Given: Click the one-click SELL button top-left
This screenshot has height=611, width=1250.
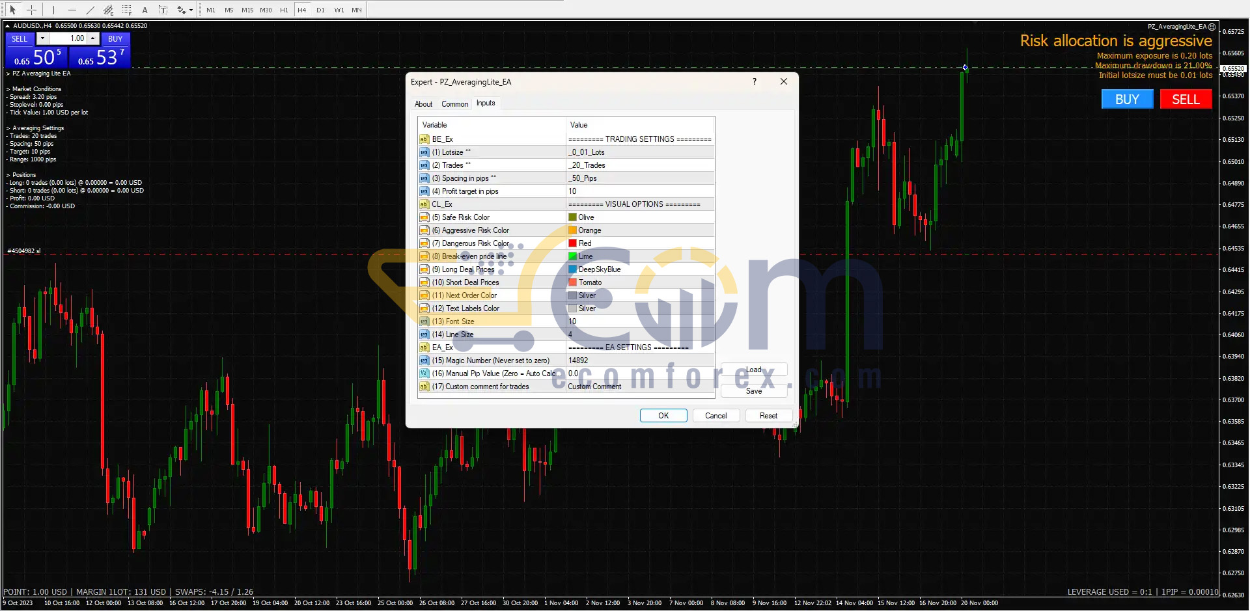Looking at the screenshot, I should point(20,38).
